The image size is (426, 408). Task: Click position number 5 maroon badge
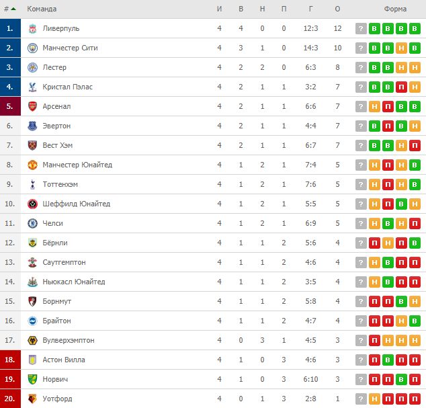pos(9,106)
